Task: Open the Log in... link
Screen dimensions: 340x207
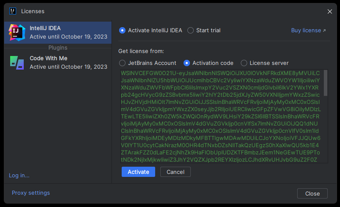Action: click(19, 175)
